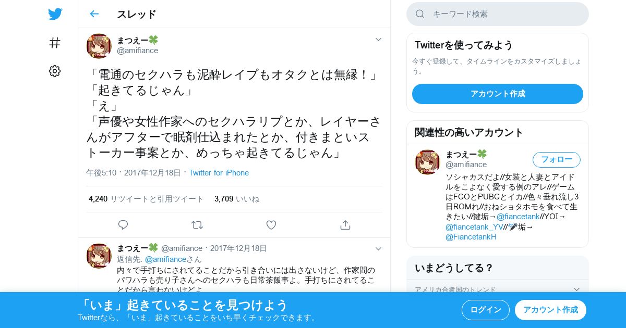Screen dimensions: 626x328
Task: Click the ログイン button in bottom banner
Action: pos(486,310)
